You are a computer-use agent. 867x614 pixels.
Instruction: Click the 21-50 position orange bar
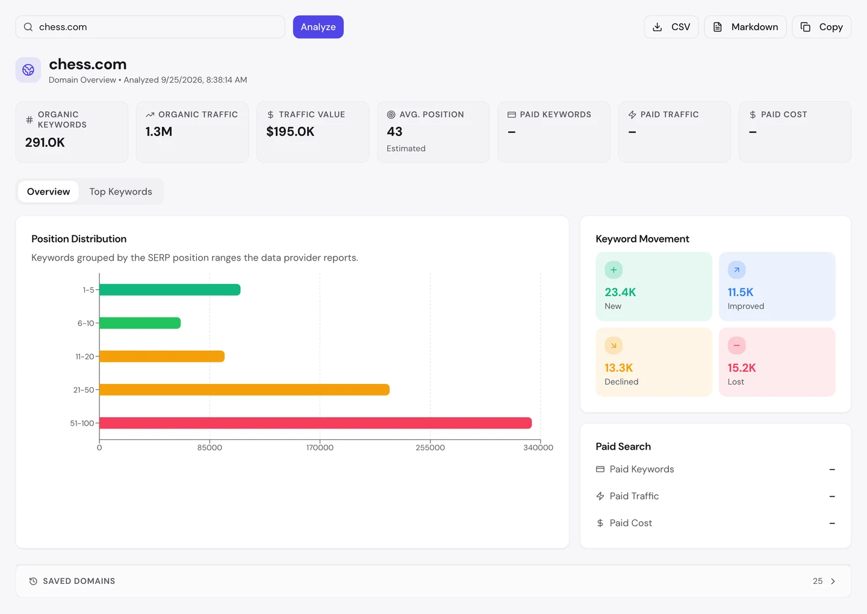[x=244, y=389]
